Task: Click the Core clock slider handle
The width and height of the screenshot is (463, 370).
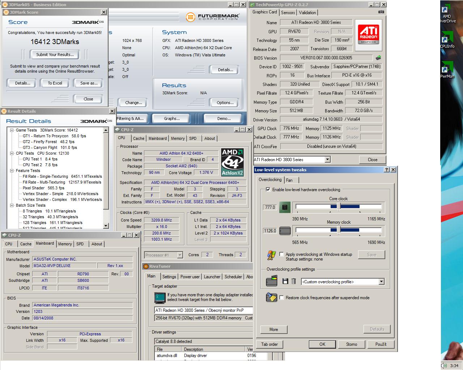Action: (x=339, y=206)
